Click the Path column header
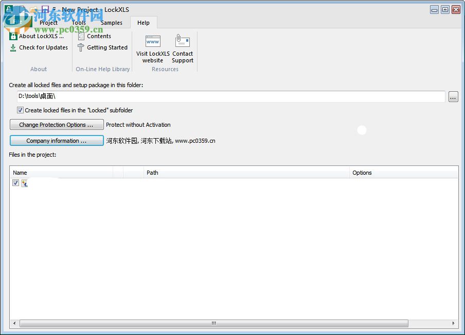465x335 pixels. pos(247,173)
